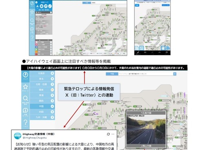
Task: Click warning triangle icon in 中国エリア panel
Action: [x=37, y=6]
